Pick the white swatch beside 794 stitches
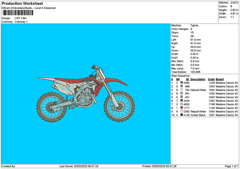This screenshot has height=169, width=240. click(182, 90)
